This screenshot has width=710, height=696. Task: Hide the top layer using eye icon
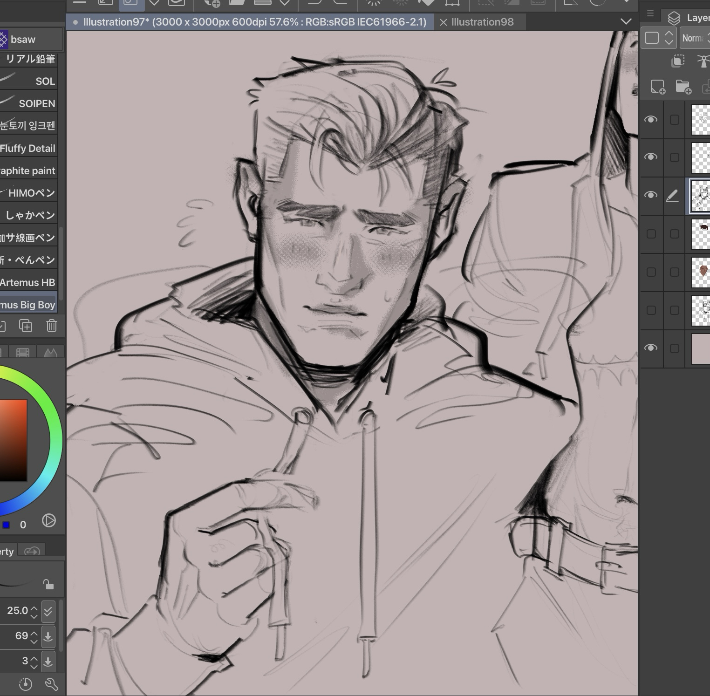[x=651, y=120]
